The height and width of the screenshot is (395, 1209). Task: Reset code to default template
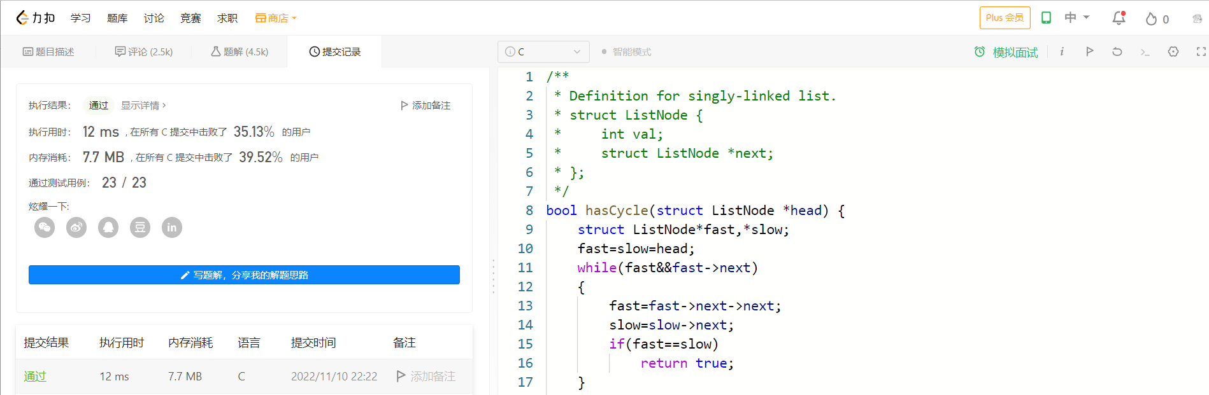coord(1117,52)
